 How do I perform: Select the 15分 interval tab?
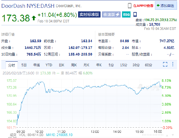[124, 65]
